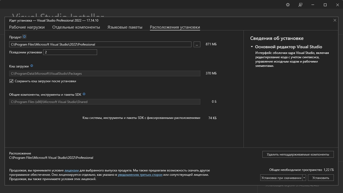Image resolution: width=343 pixels, height=193 pixels.
Task: Click the 871 МБ product size value
Action: (211, 44)
